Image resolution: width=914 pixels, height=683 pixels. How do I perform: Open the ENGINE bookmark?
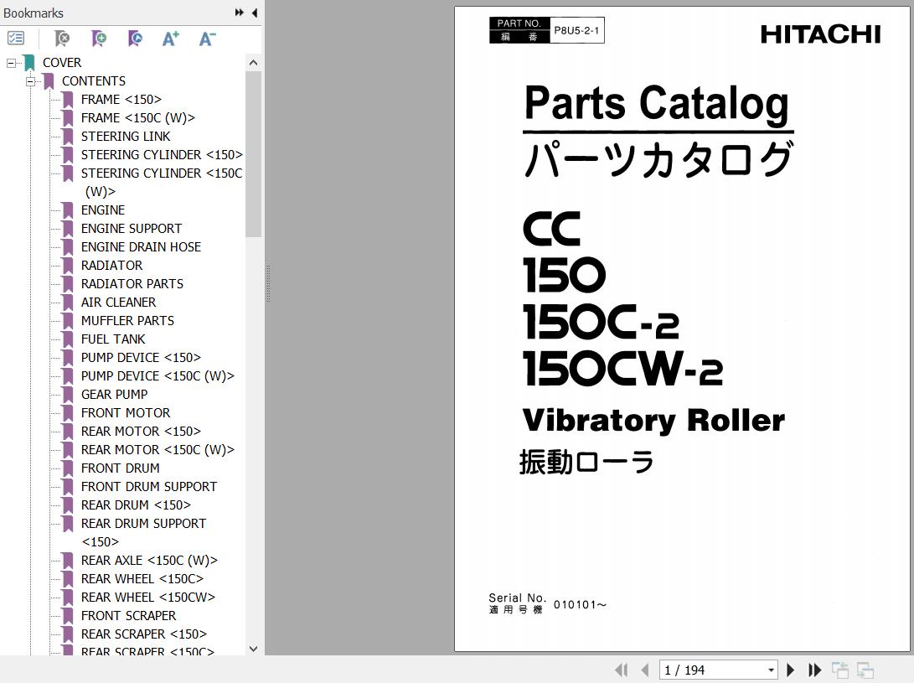click(102, 210)
